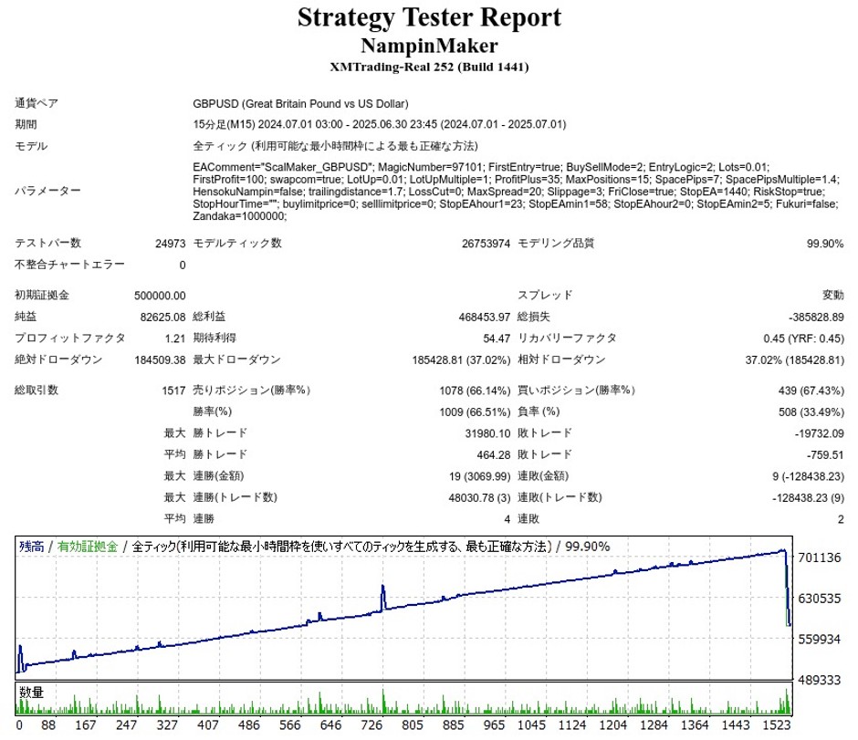The image size is (858, 740).
Task: Select initial deposit value 500000.00
Action: (x=160, y=296)
